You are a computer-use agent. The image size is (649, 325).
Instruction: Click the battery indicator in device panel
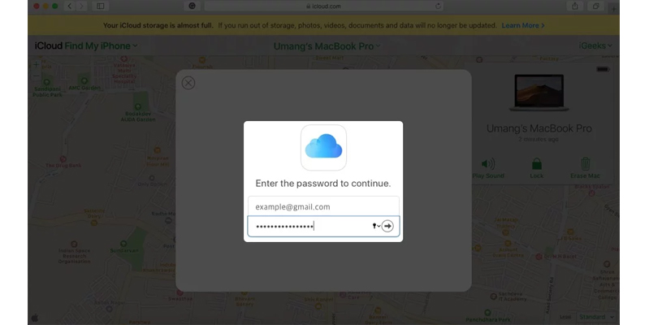point(603,69)
